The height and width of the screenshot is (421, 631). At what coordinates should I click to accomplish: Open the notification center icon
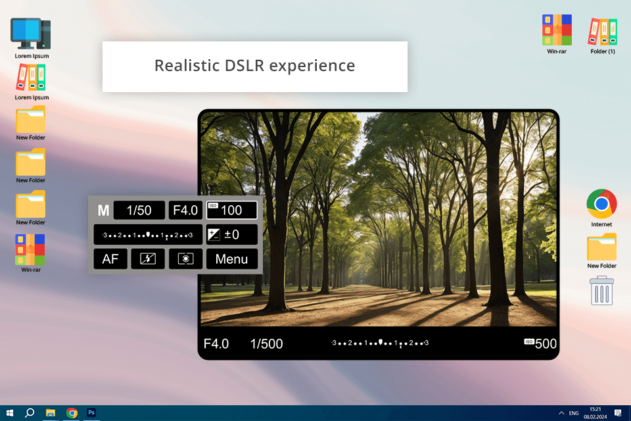pyautogui.click(x=618, y=413)
